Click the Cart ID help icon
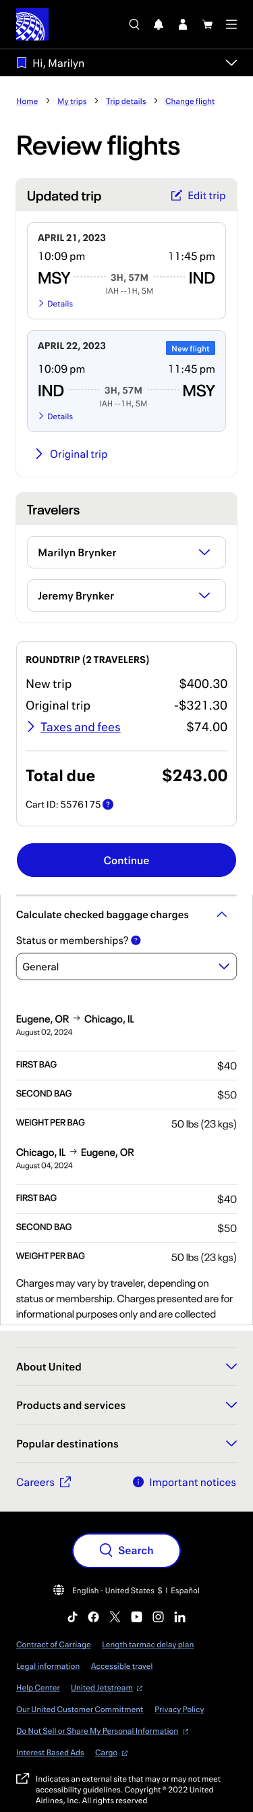The image size is (253, 1812). coord(108,805)
